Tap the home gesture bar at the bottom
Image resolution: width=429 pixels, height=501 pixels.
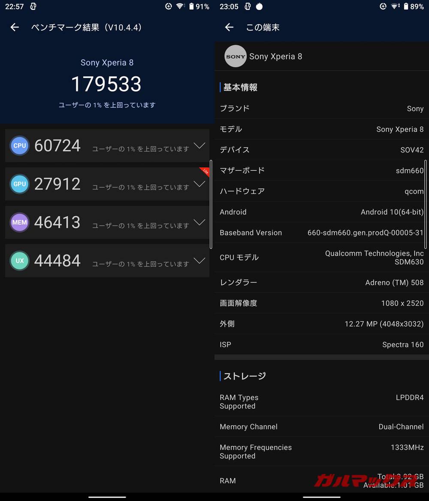[x=107, y=496]
